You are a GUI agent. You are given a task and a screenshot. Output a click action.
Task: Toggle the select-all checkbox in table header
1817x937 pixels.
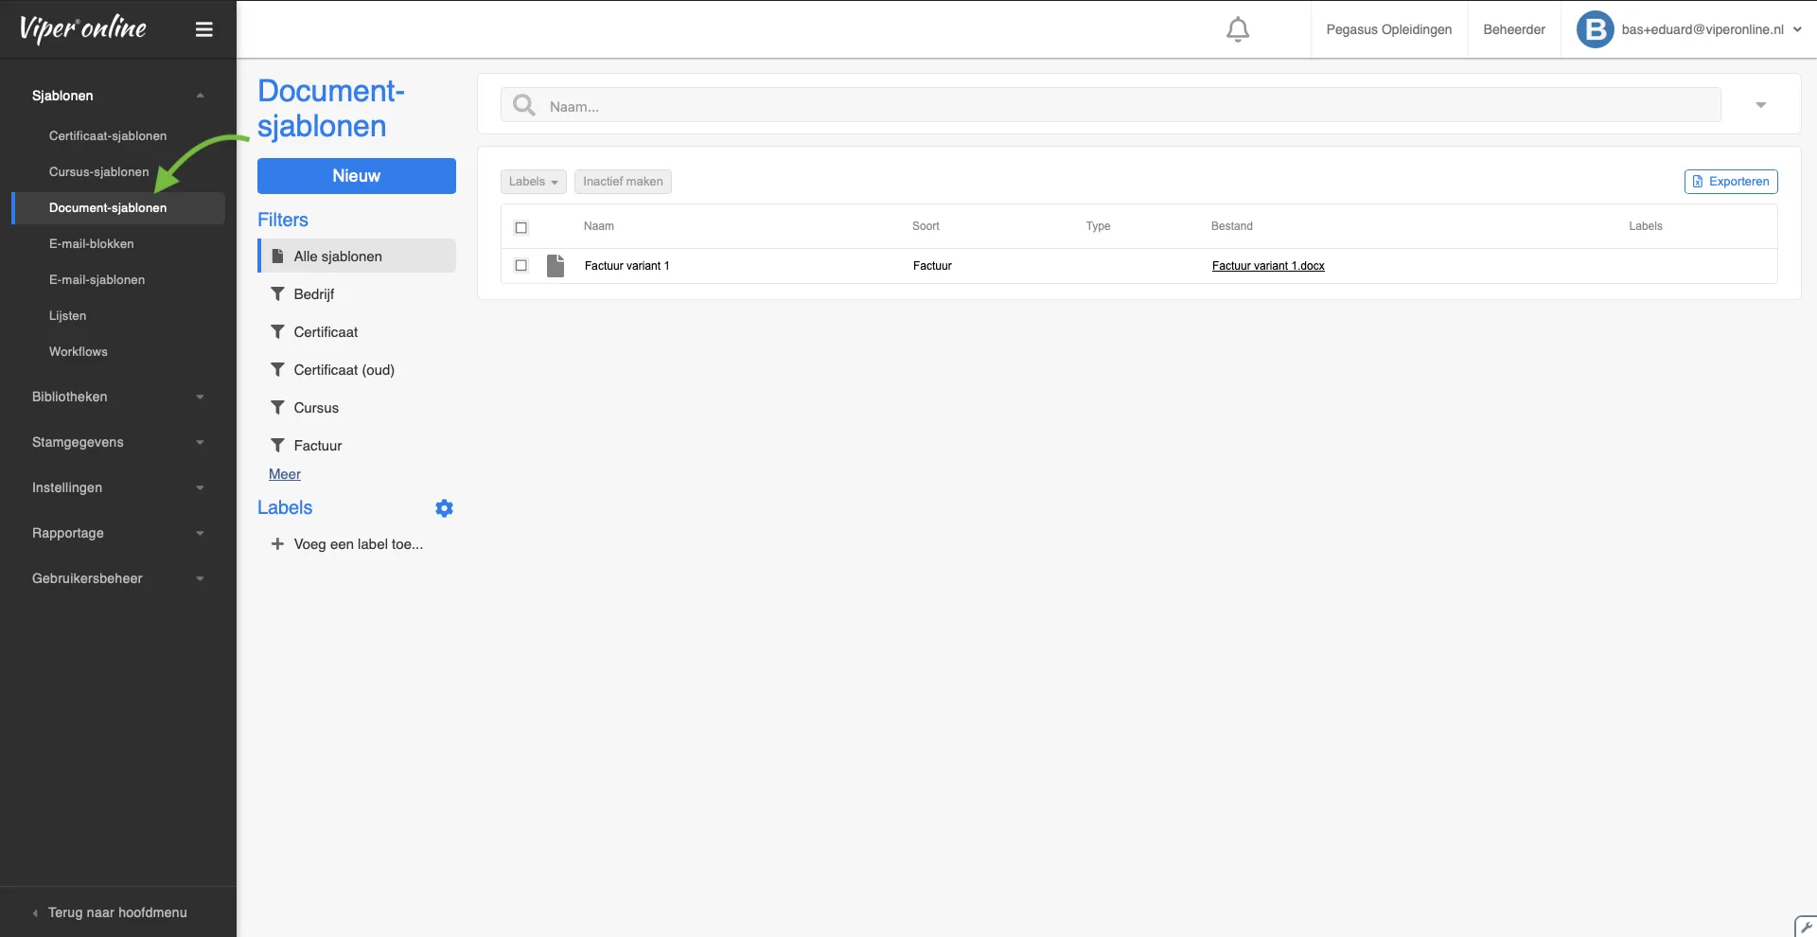[520, 227]
